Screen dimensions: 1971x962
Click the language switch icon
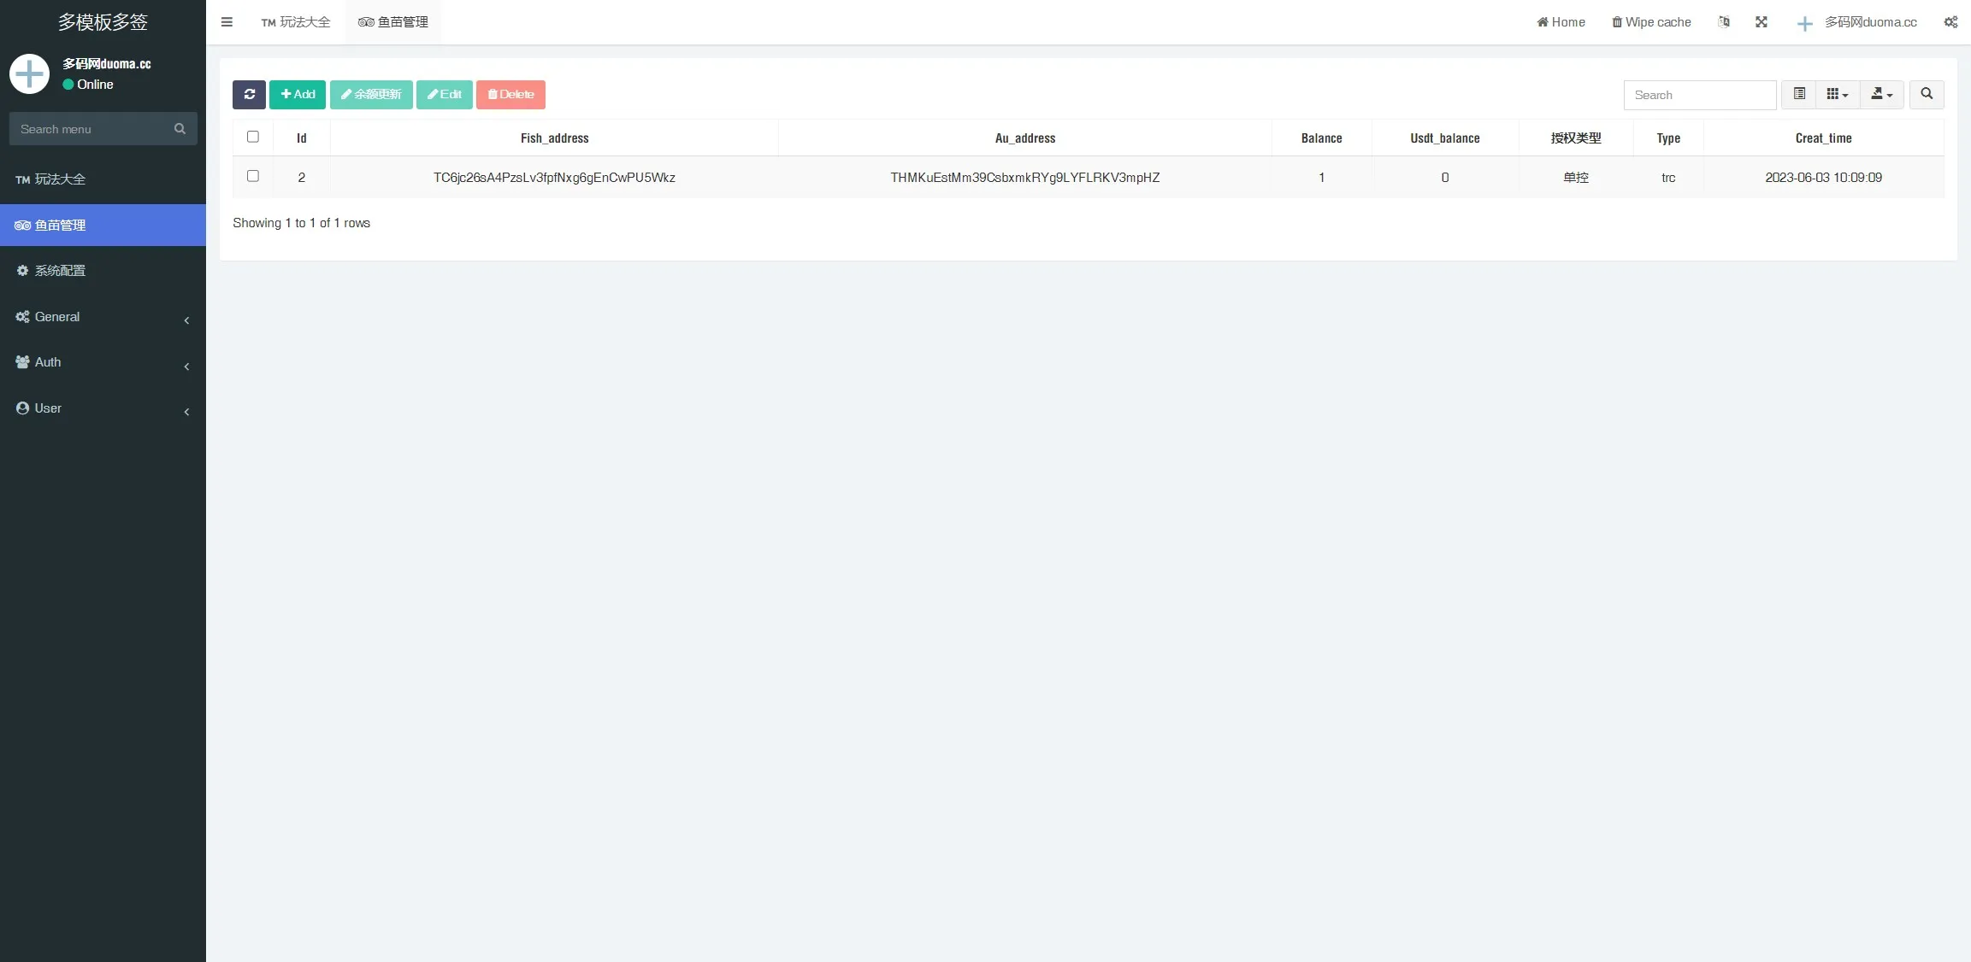tap(1724, 22)
